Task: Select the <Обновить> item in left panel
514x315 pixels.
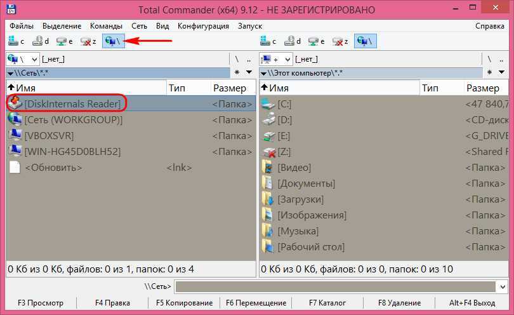Action: pyautogui.click(x=53, y=167)
